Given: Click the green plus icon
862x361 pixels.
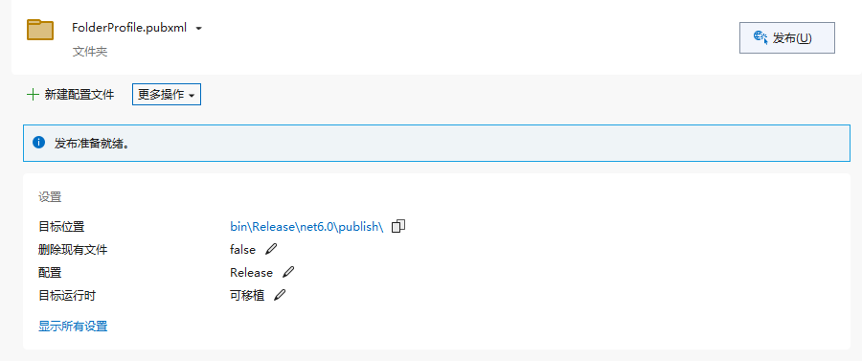Looking at the screenshot, I should (x=33, y=95).
